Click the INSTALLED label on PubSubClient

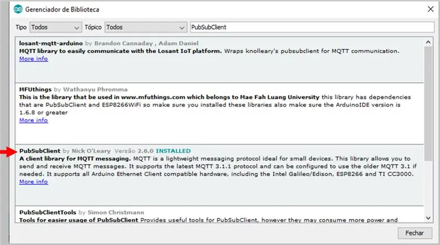pos(173,151)
